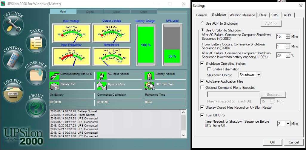Uncheck the Turn Off UPS checkbox
This screenshot has height=150, width=306.
coord(202,115)
